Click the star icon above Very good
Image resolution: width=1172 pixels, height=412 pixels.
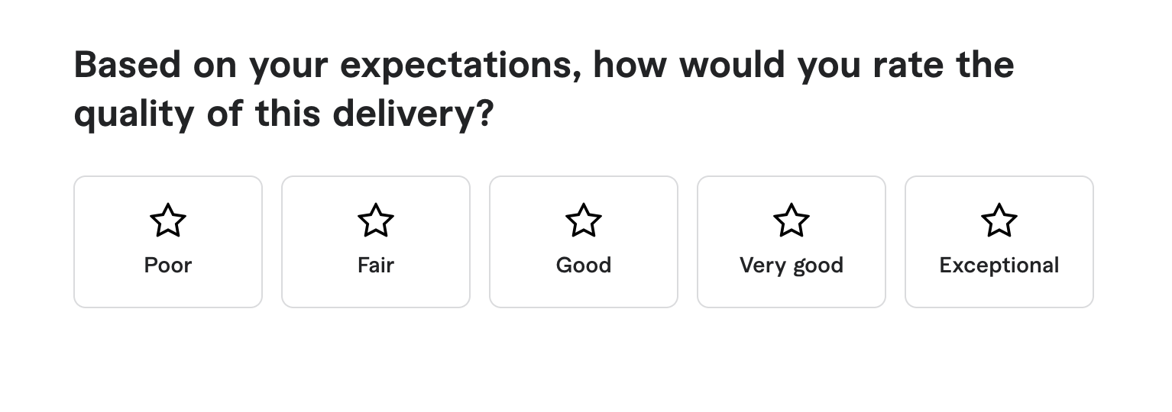click(792, 220)
